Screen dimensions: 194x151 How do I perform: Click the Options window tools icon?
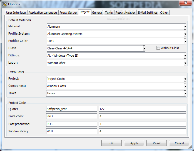[x=4, y=4]
